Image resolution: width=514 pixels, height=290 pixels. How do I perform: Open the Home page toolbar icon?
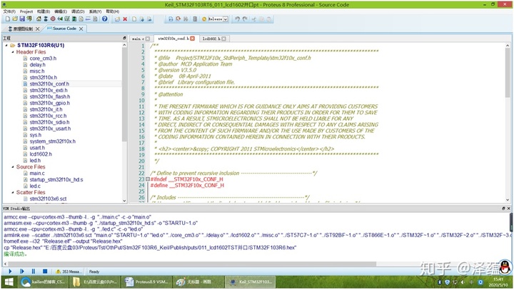39,19
